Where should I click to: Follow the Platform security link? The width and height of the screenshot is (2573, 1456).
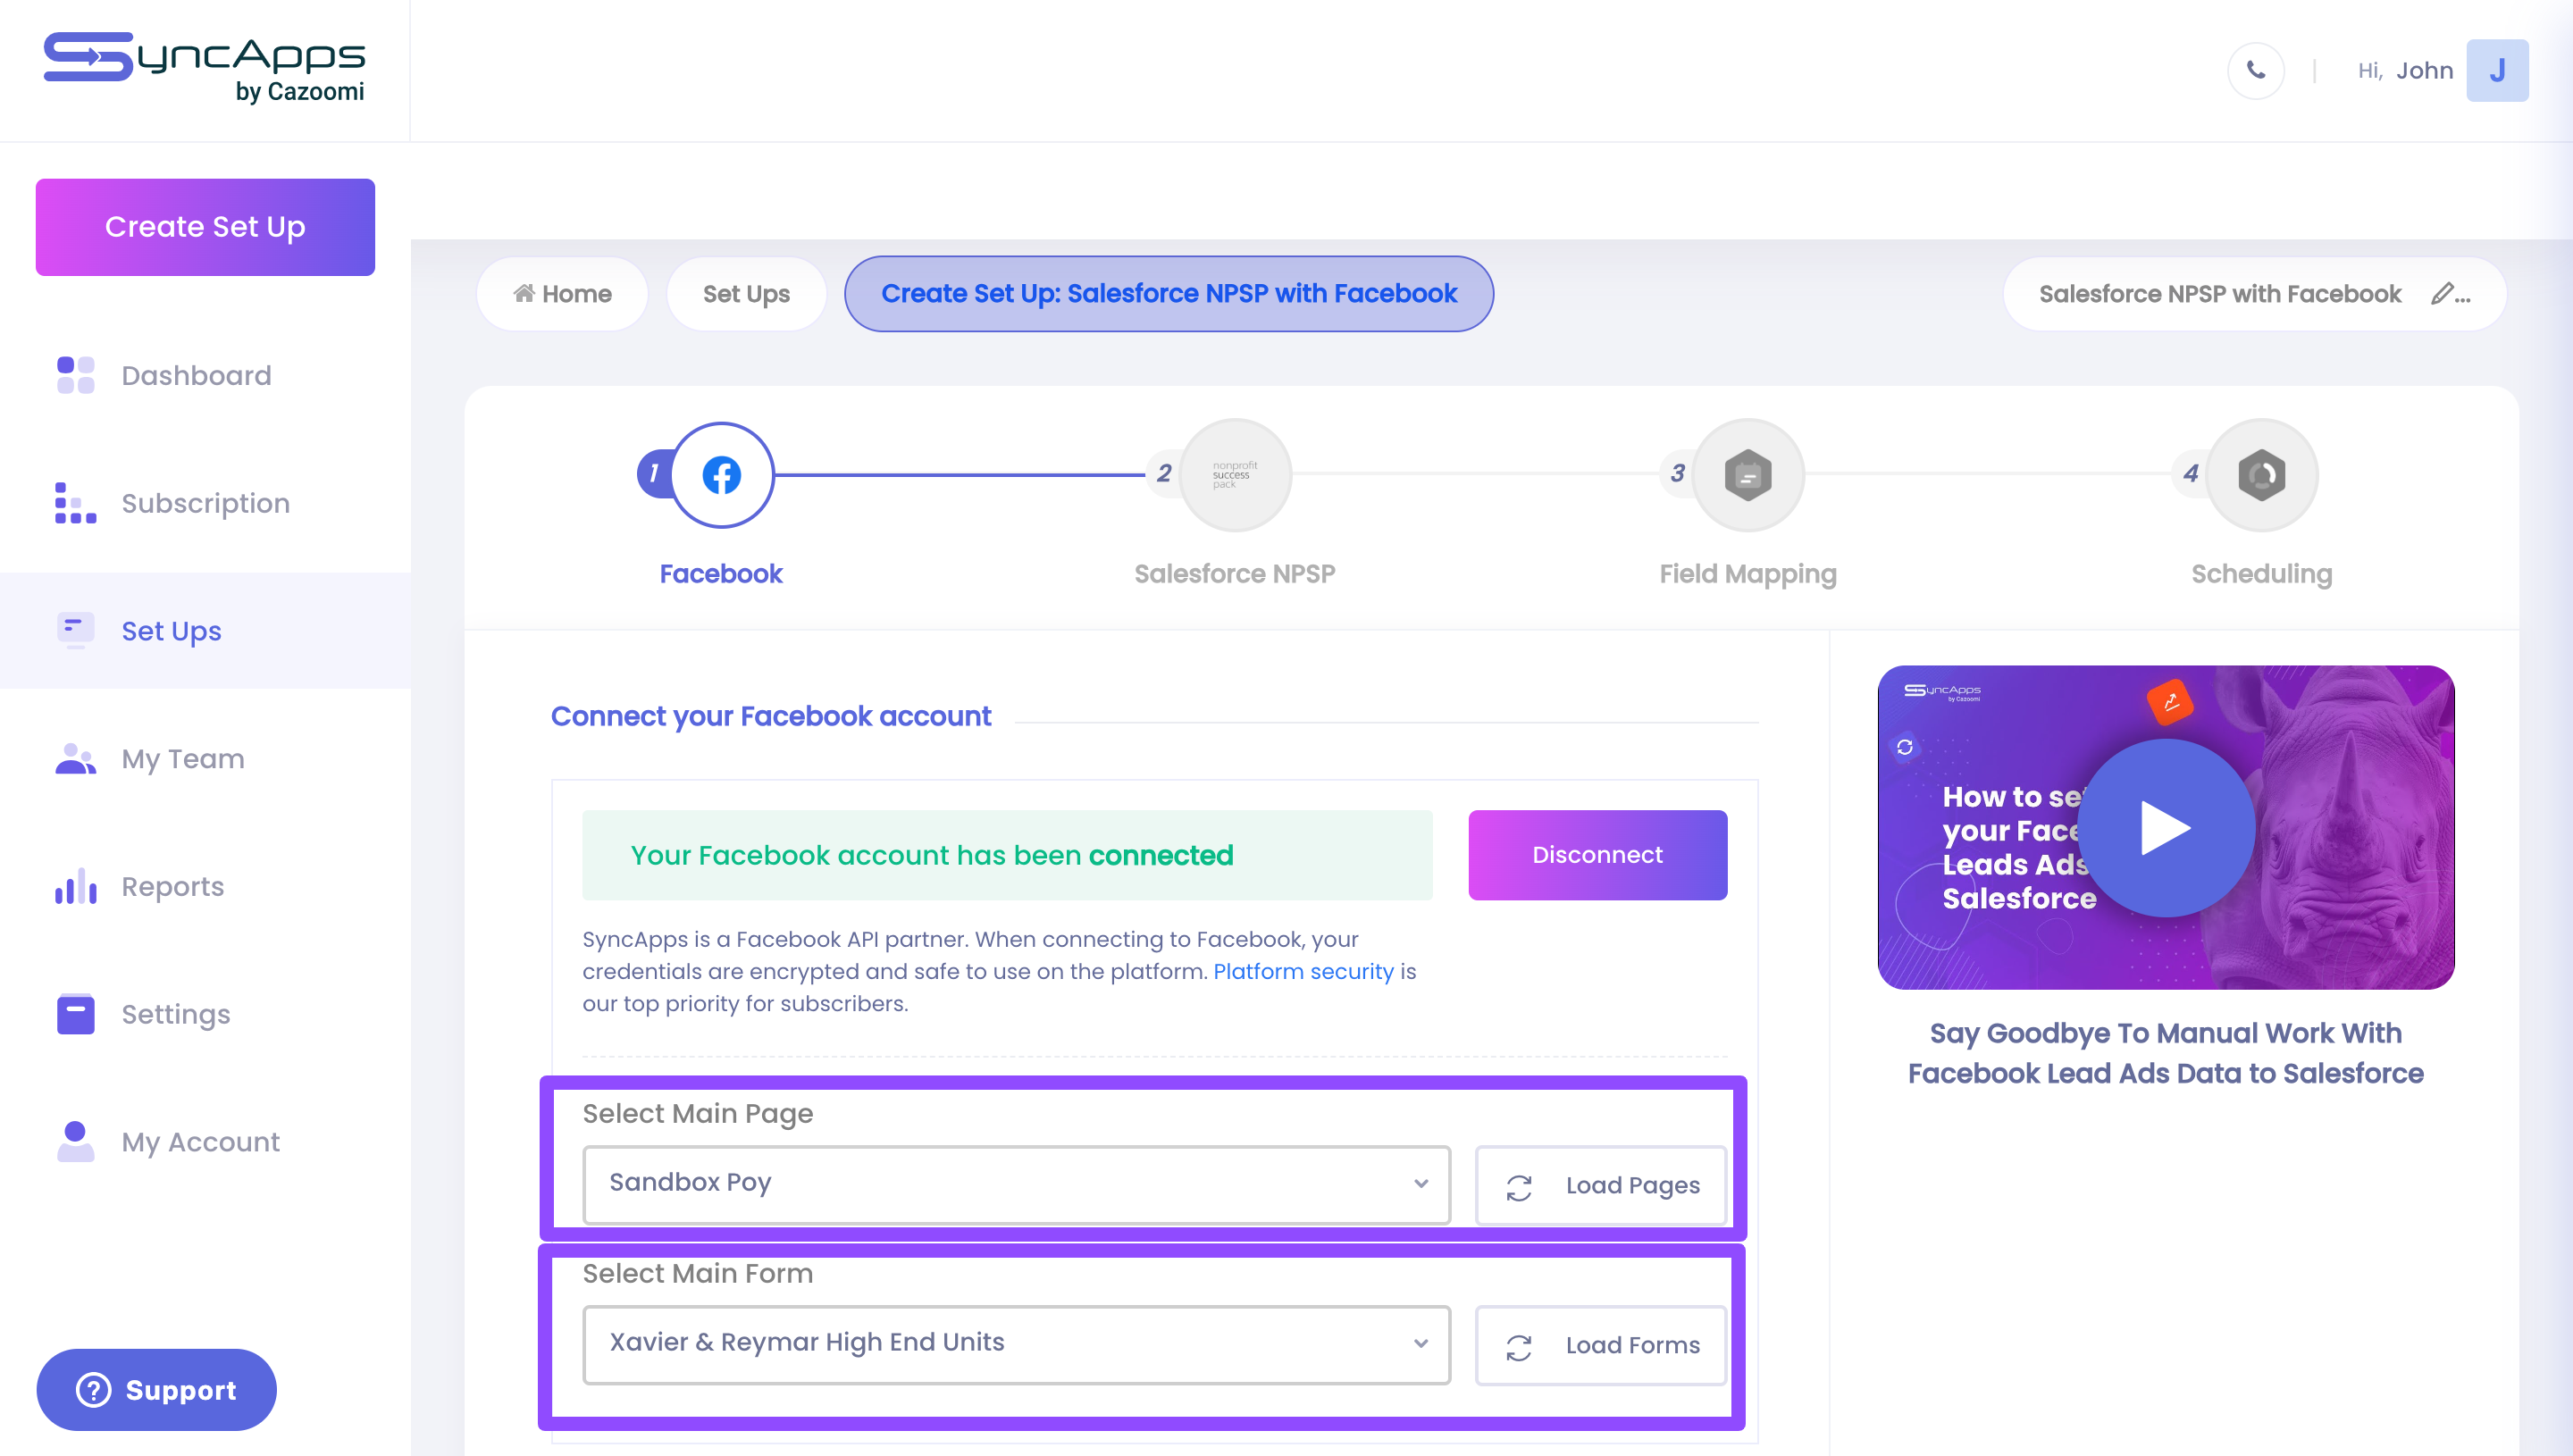pos(1303,971)
